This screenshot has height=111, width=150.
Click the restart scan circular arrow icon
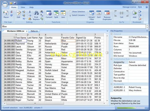coord(11,15)
